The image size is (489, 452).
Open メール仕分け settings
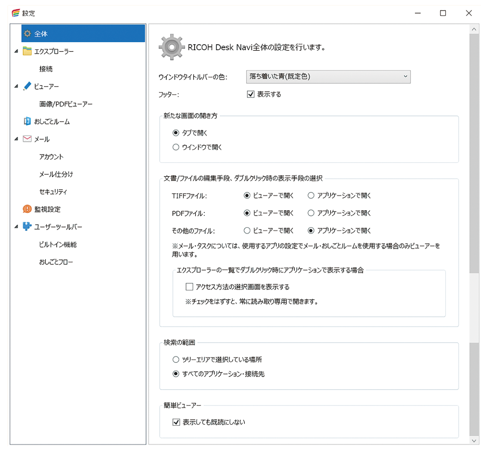pos(56,174)
